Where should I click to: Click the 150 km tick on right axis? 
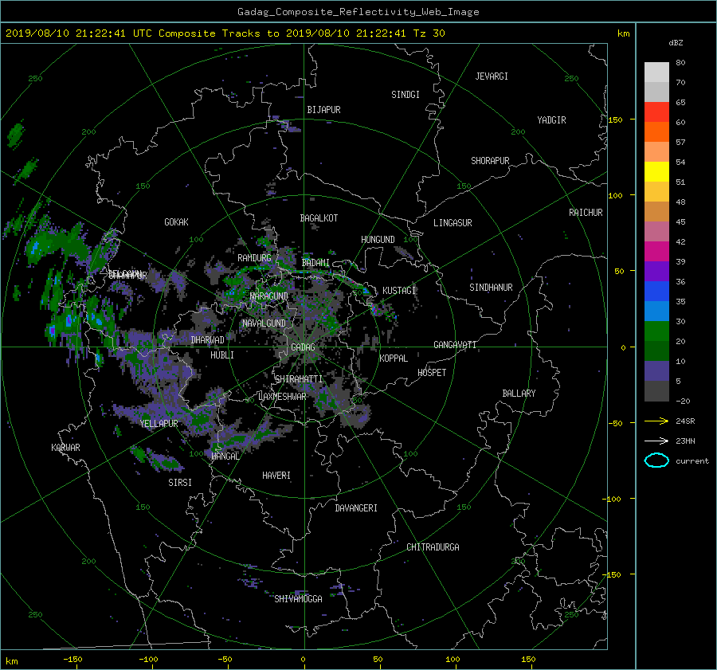pyautogui.click(x=615, y=120)
